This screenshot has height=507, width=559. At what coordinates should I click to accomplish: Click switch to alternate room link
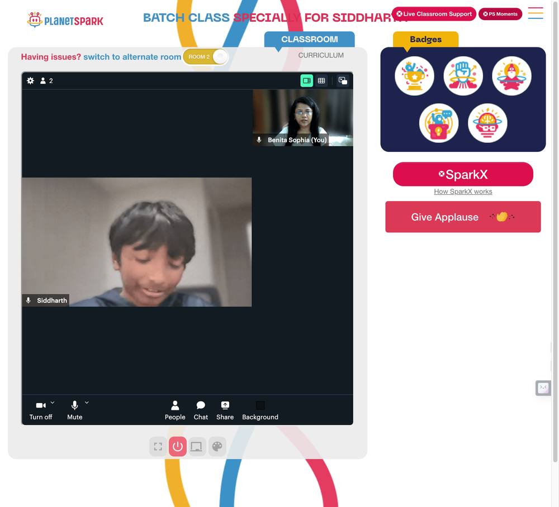coord(132,57)
